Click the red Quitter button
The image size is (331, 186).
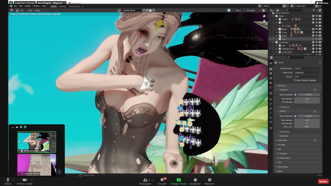323,181
